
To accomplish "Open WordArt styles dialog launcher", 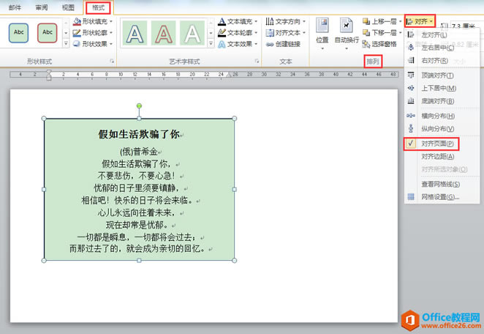I will [257, 62].
